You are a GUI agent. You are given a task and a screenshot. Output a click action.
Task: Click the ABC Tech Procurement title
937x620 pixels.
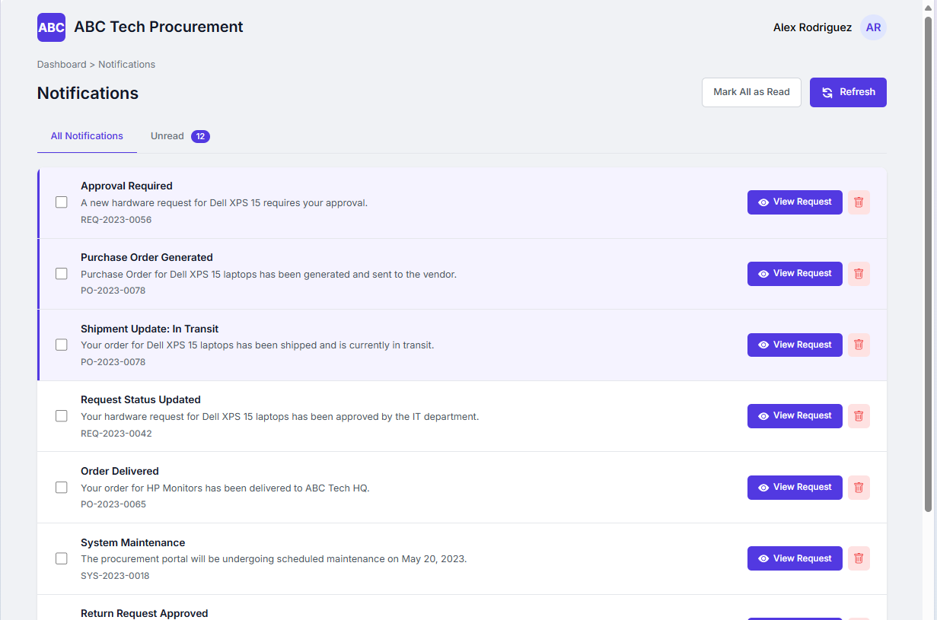pyautogui.click(x=158, y=27)
